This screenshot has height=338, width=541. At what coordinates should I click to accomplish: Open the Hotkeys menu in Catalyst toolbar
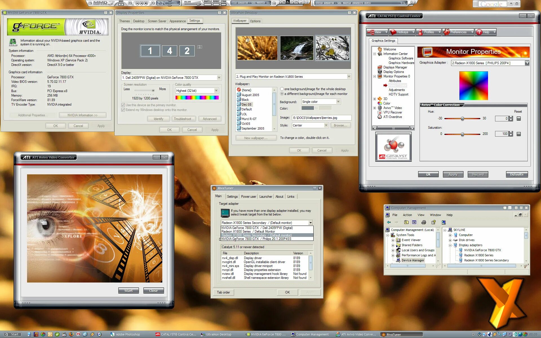tap(402, 32)
